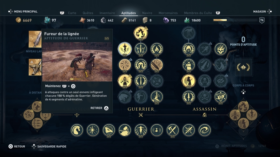This screenshot has height=157, width=280.
Task: Select the sun and moon ability icon
Action: [93, 130]
